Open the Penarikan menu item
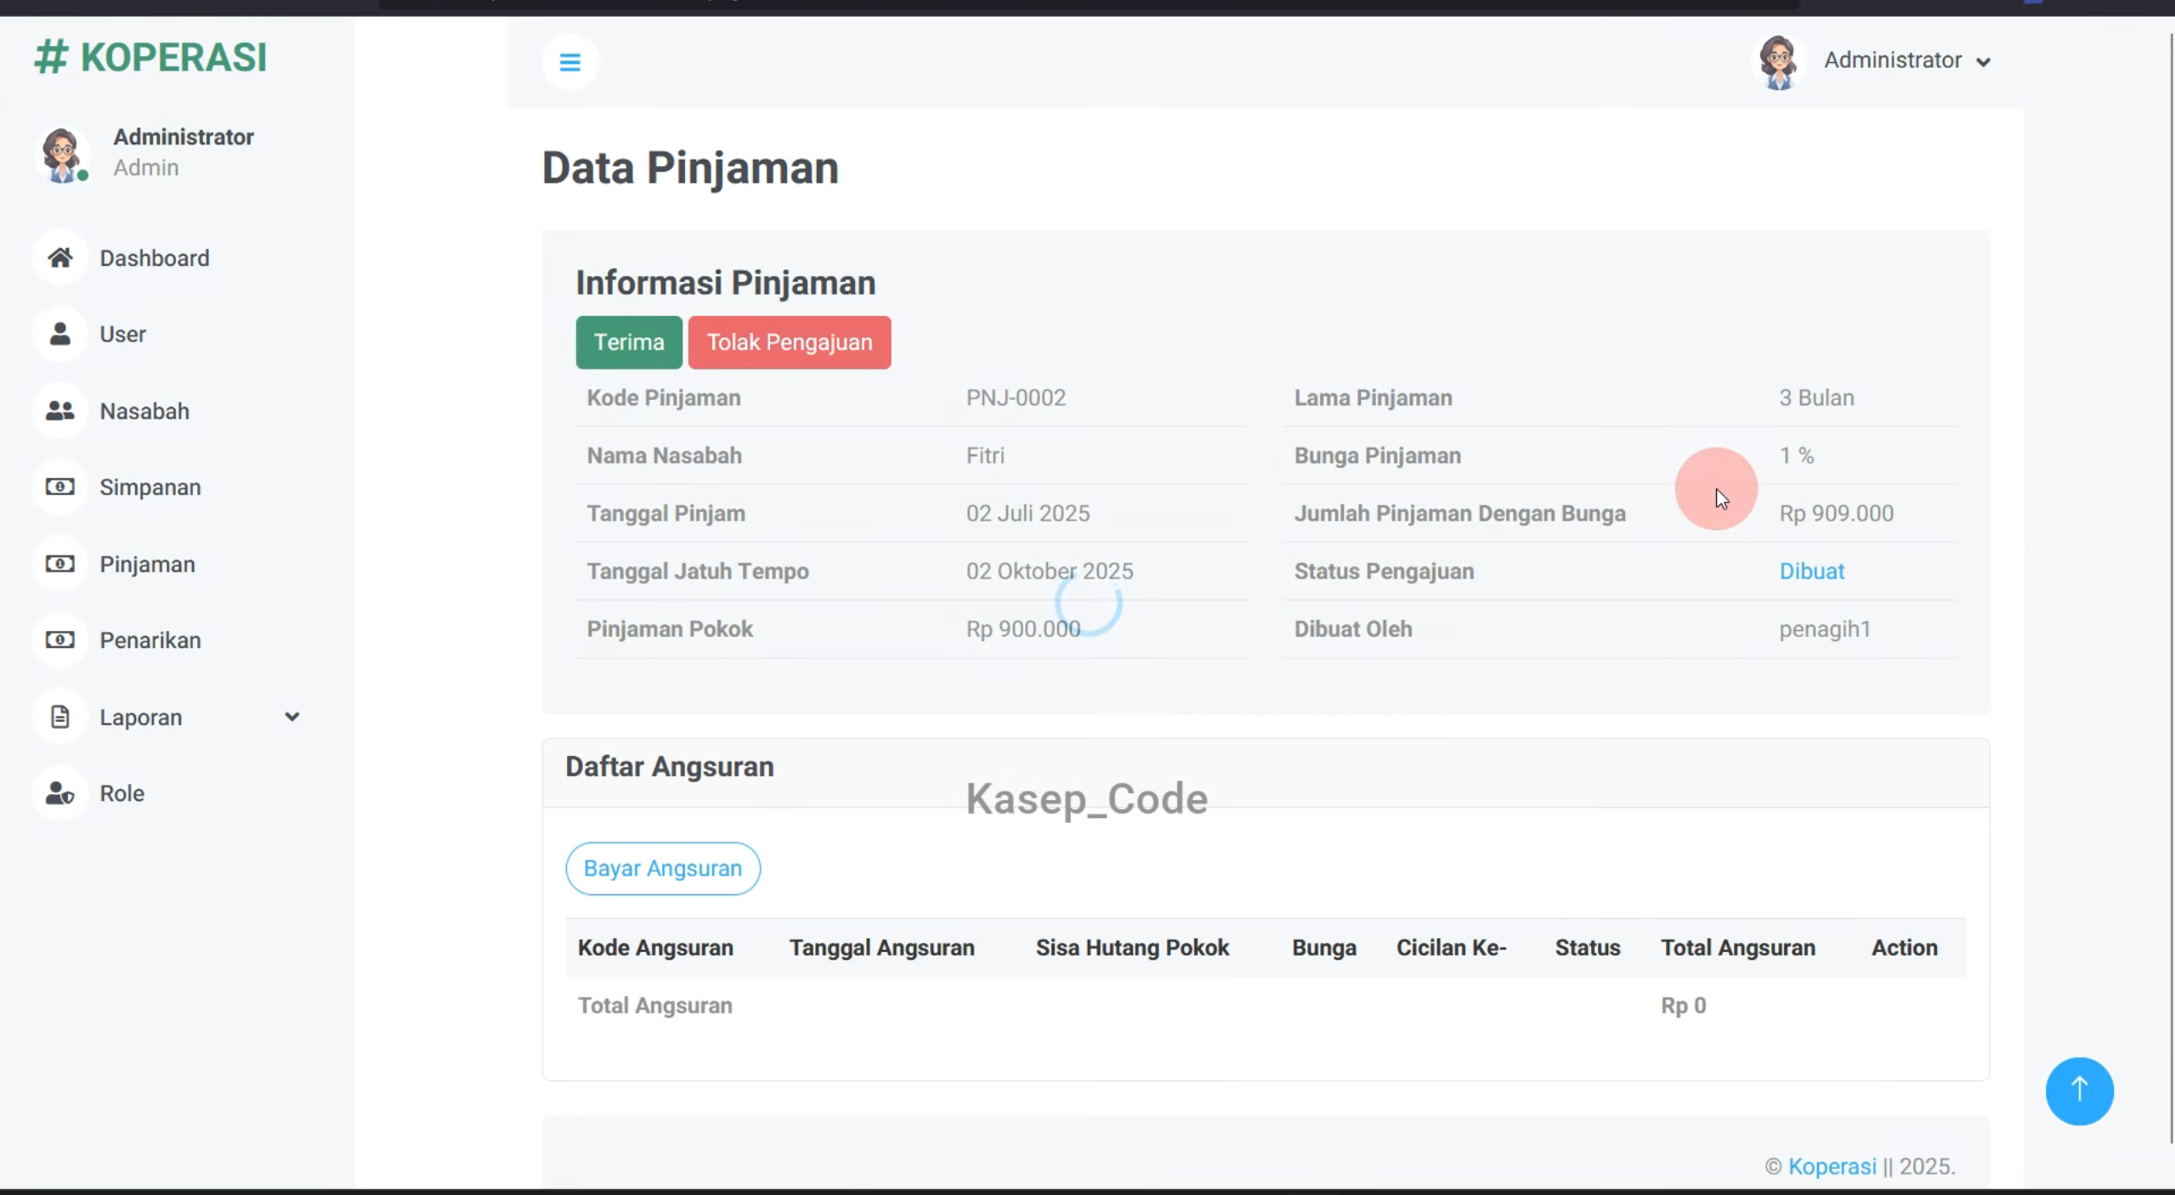This screenshot has height=1195, width=2175. point(150,640)
